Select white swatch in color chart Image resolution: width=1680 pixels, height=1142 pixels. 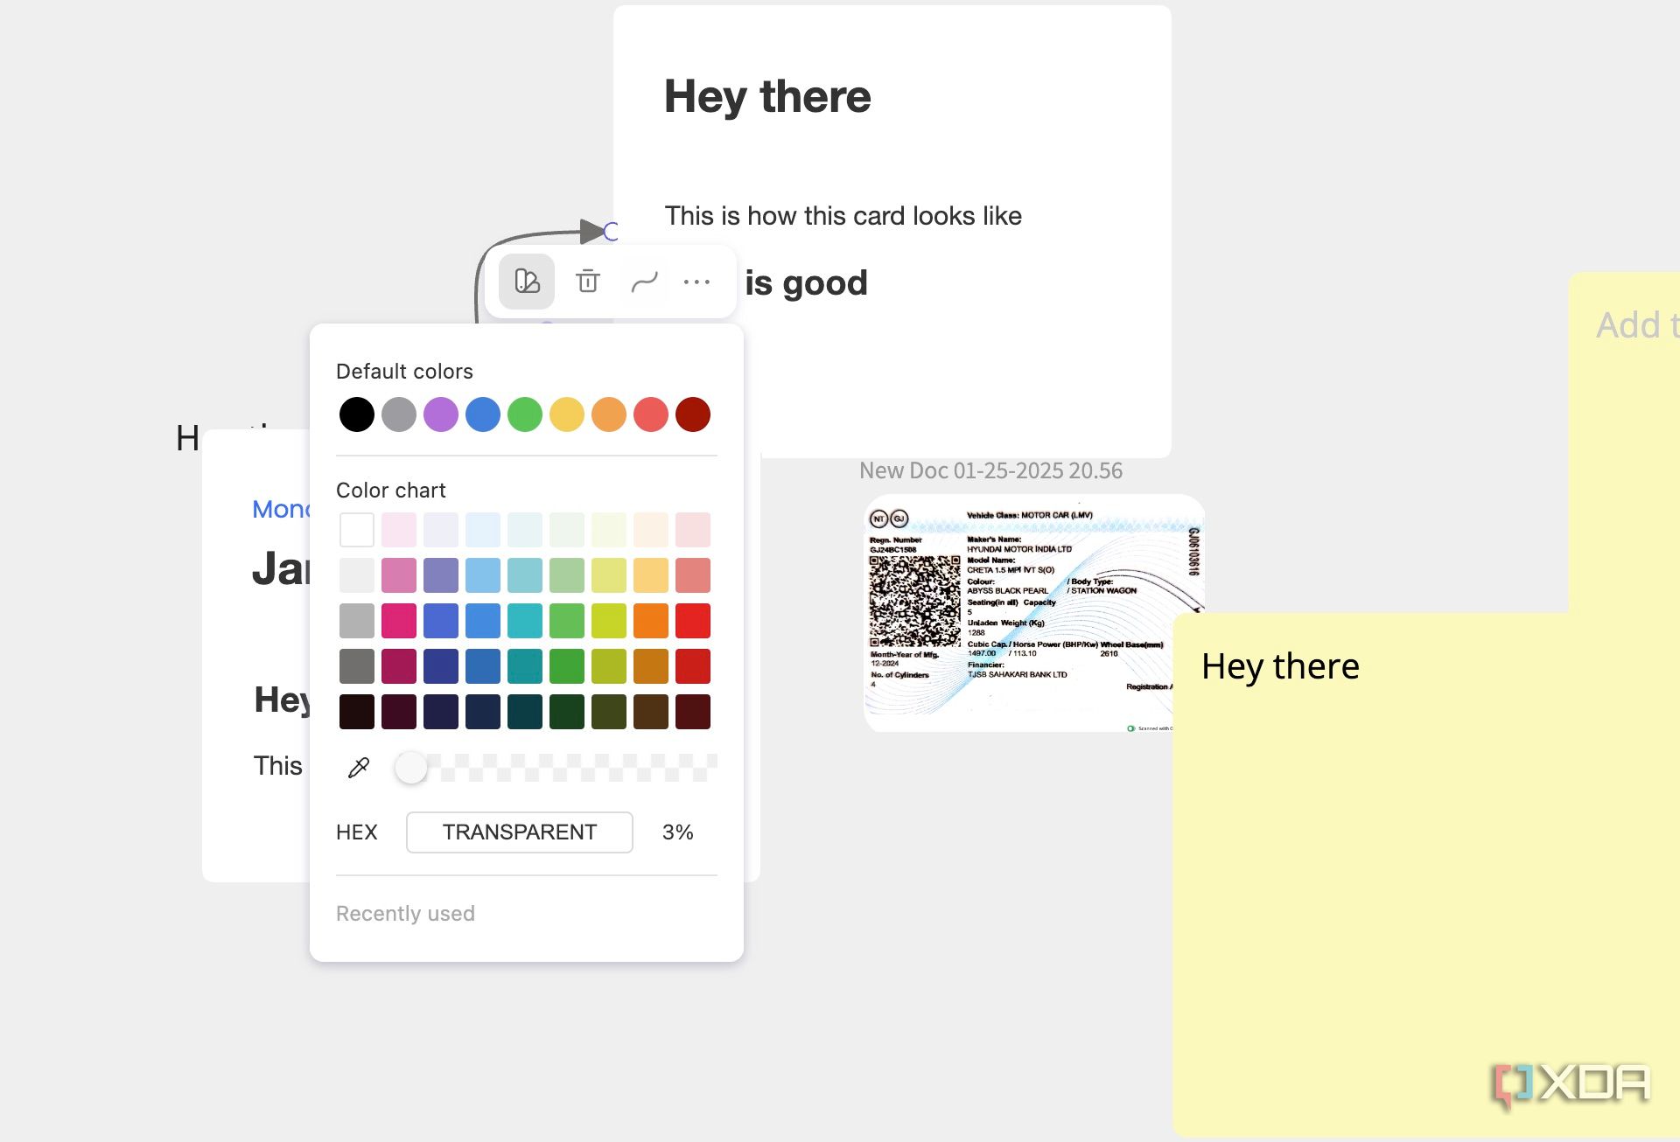click(x=357, y=530)
